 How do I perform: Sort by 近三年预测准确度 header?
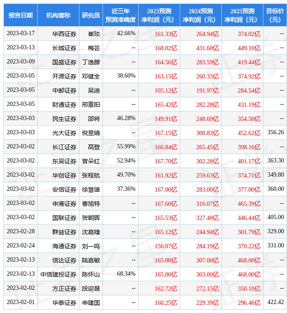[x=121, y=15]
